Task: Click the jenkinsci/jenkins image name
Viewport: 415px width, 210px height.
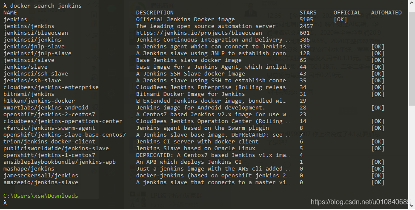Action: pos(32,40)
